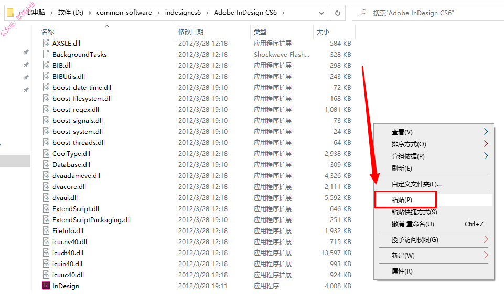Expand the 授予访问权限(G) submenu arrow
This screenshot has width=504, height=294.
[x=486, y=239]
